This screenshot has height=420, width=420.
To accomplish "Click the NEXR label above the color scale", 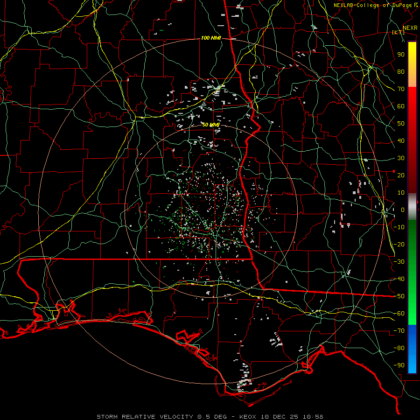I will [410, 28].
